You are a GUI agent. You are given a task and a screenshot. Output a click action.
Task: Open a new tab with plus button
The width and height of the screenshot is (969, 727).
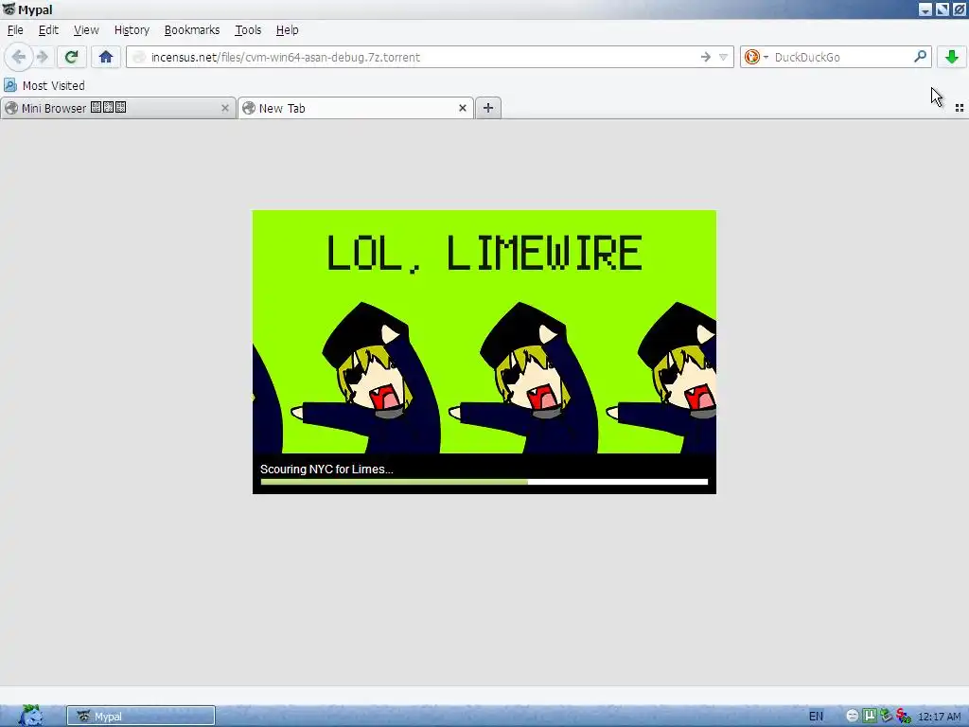click(x=488, y=108)
